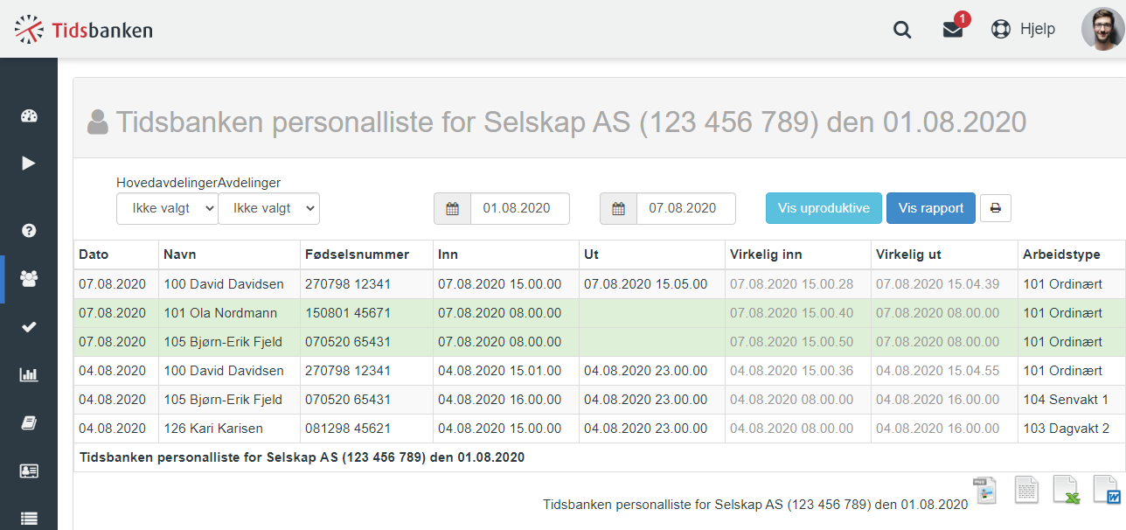Open the bar chart reports sidebar icon
The height and width of the screenshot is (530, 1126).
tap(29, 375)
